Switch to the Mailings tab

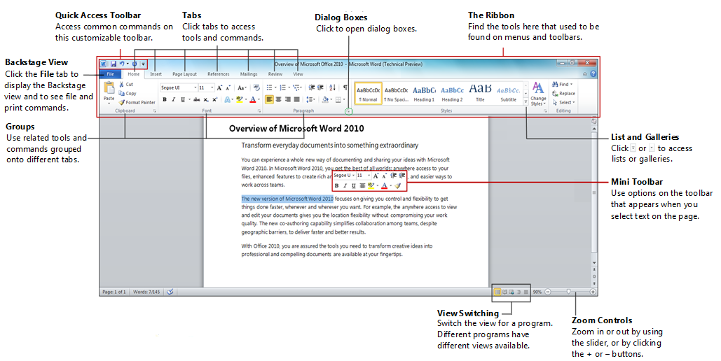point(249,74)
